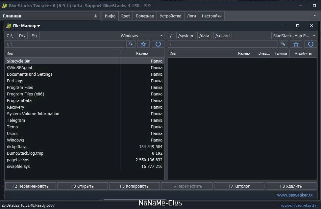Sort left pane by Имя column
This screenshot has height=209, width=321.
click(62, 53)
